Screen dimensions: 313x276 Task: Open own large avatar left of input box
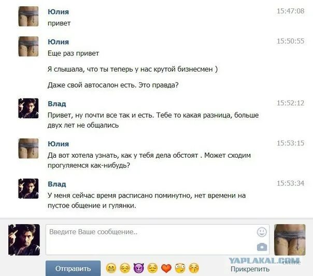pos(24,240)
